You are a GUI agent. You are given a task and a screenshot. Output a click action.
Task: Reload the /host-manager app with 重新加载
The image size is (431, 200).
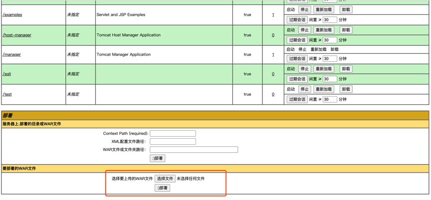pyautogui.click(x=324, y=30)
